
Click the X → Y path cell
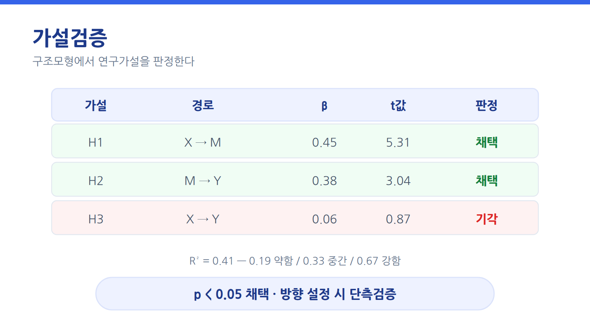(x=203, y=219)
